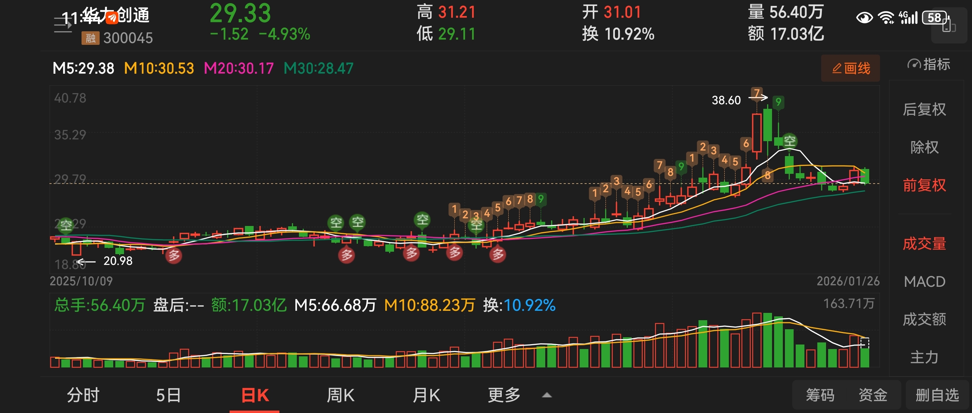The height and width of the screenshot is (413, 972).
Task: Tap the 38.60 high price marker
Action: click(x=726, y=100)
